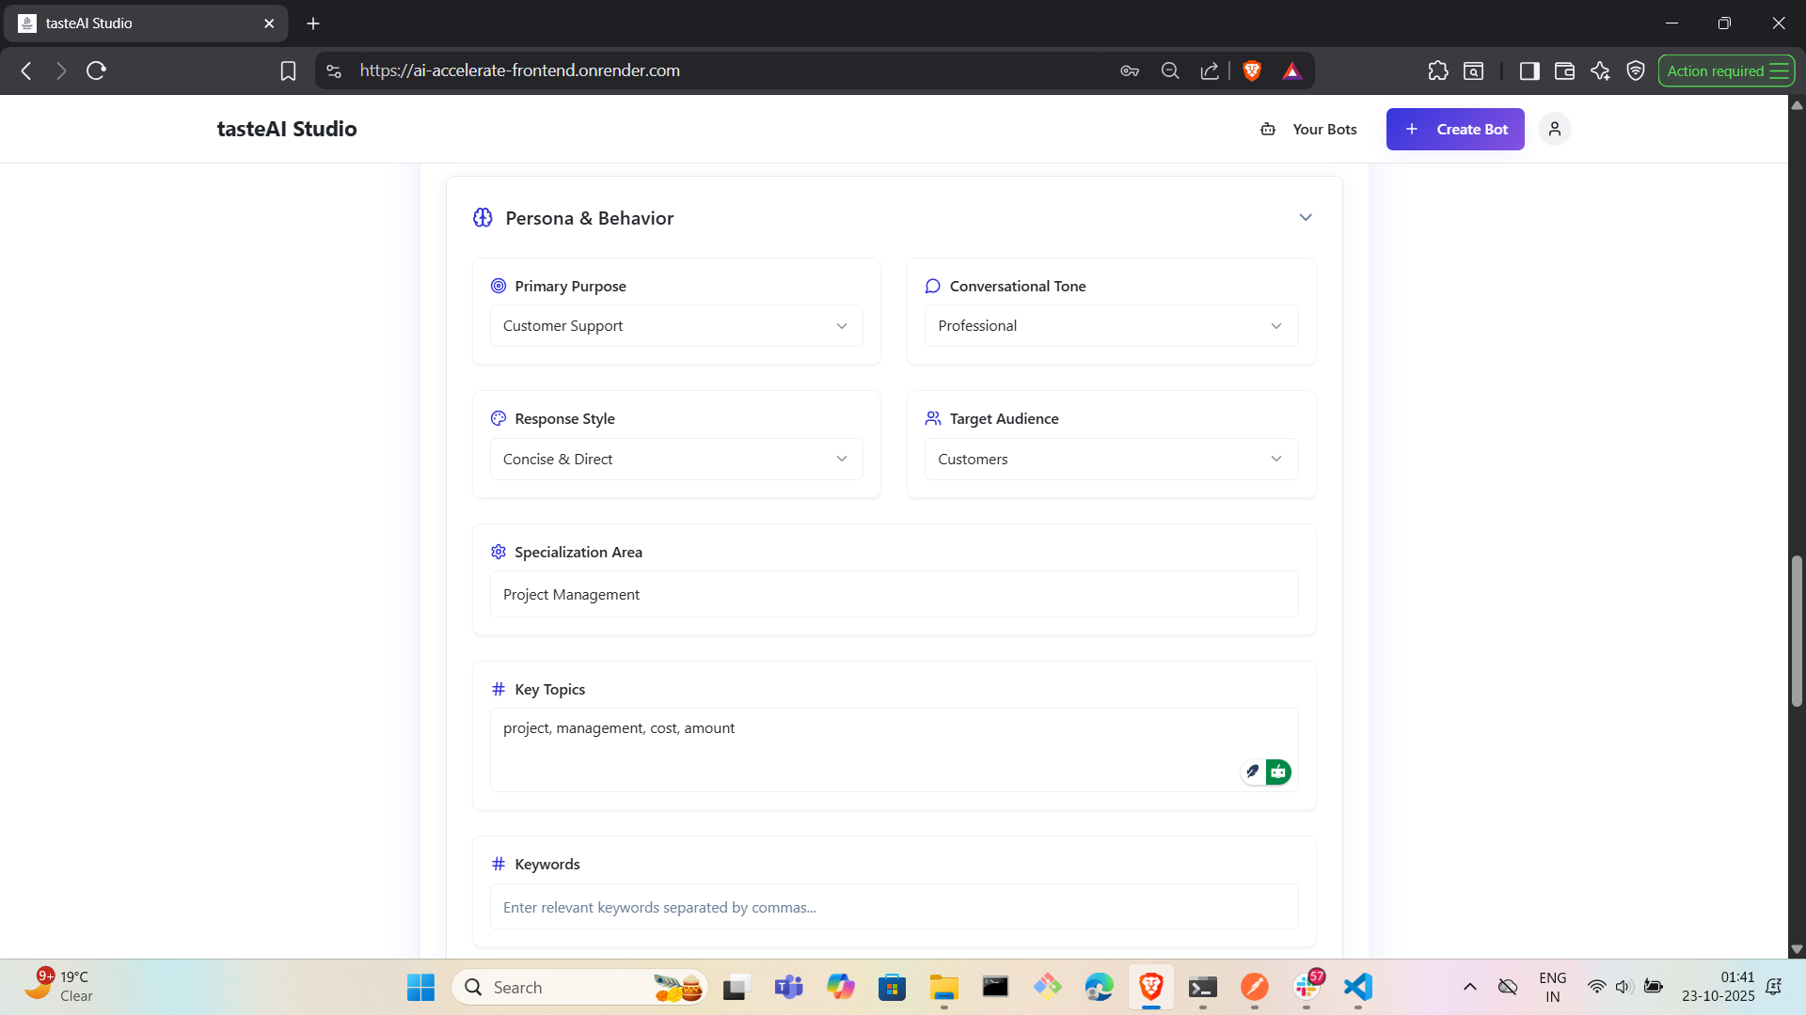
Task: Open the Conversational Tone dropdown
Action: click(1110, 326)
